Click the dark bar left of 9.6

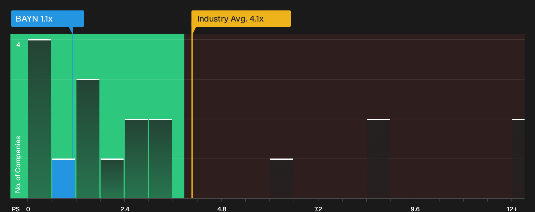378,159
